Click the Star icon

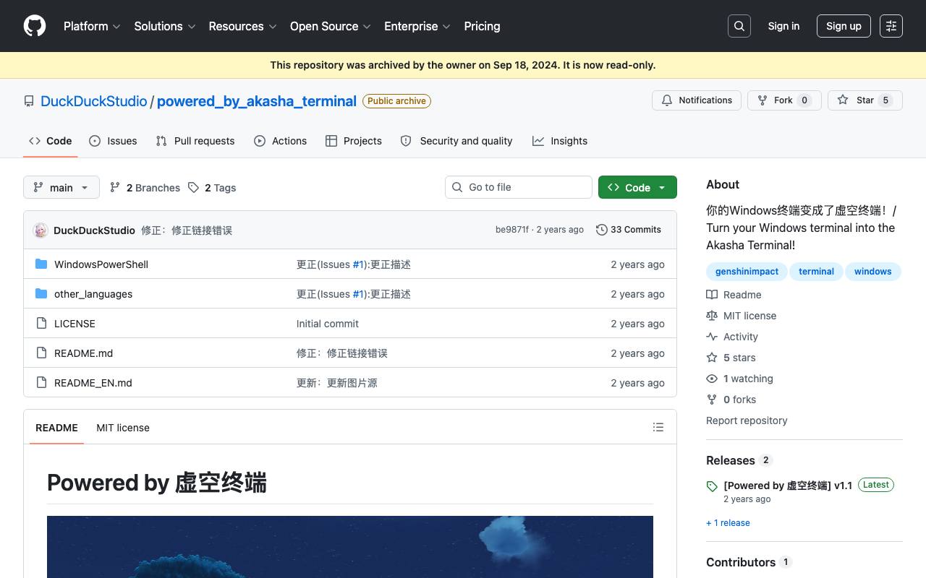coord(843,100)
